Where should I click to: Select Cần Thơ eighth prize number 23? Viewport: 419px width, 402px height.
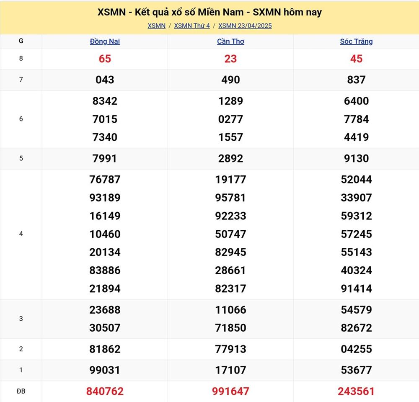pos(230,59)
